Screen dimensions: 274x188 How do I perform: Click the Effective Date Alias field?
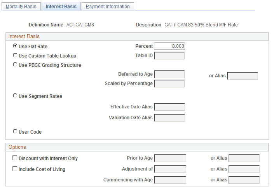(169, 107)
